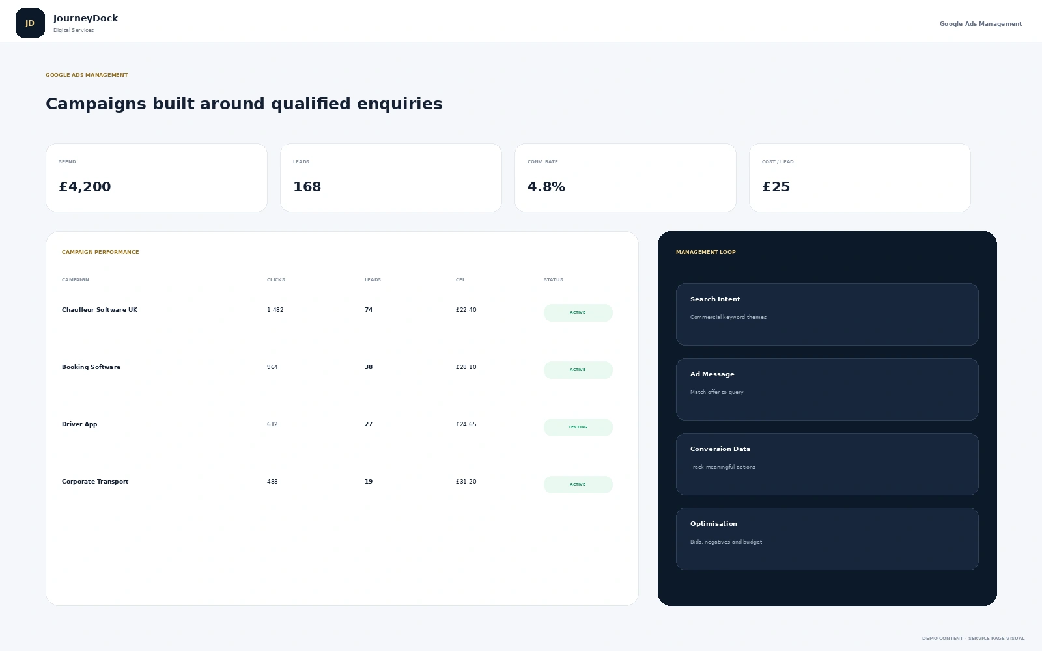Click the 488 clicks value
Viewport: 1042px width, 651px height.
[x=272, y=482]
